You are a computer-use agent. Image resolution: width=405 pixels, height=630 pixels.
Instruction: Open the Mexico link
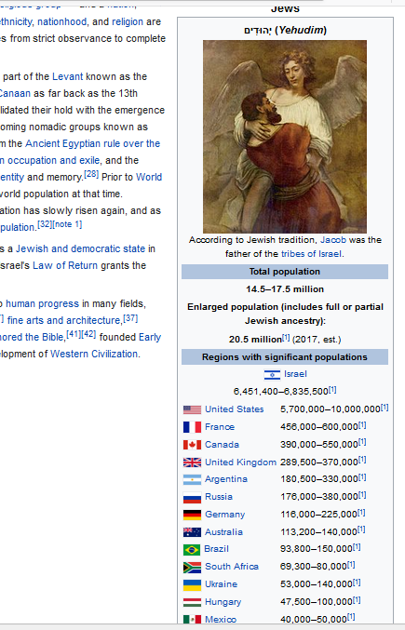pyautogui.click(x=221, y=619)
